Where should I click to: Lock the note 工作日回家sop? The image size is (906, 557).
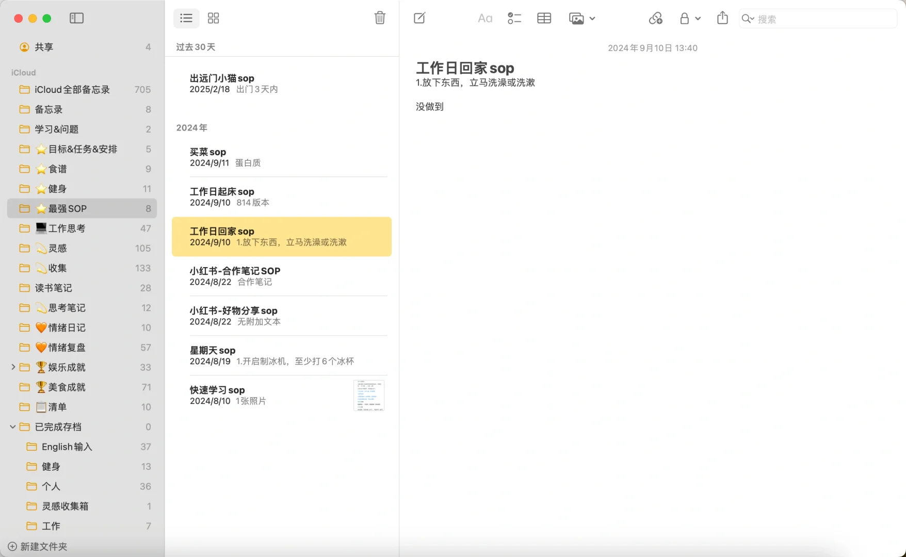click(685, 18)
